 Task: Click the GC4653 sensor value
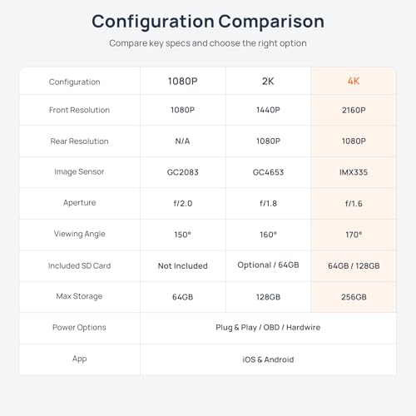click(x=268, y=172)
